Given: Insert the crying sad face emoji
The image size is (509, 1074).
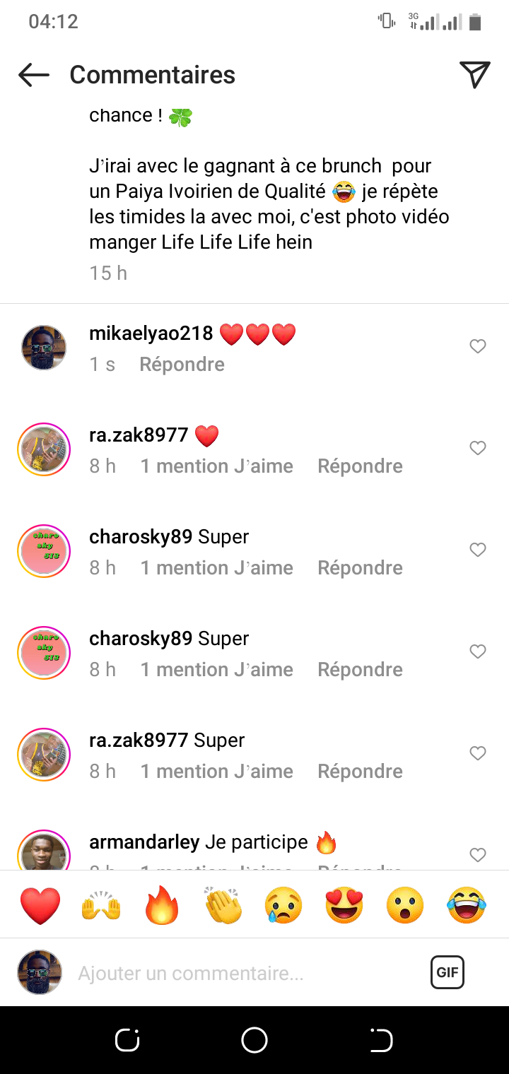Looking at the screenshot, I should [x=283, y=905].
